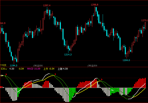Click the CMX金E08 contract marker

point(92,66)
